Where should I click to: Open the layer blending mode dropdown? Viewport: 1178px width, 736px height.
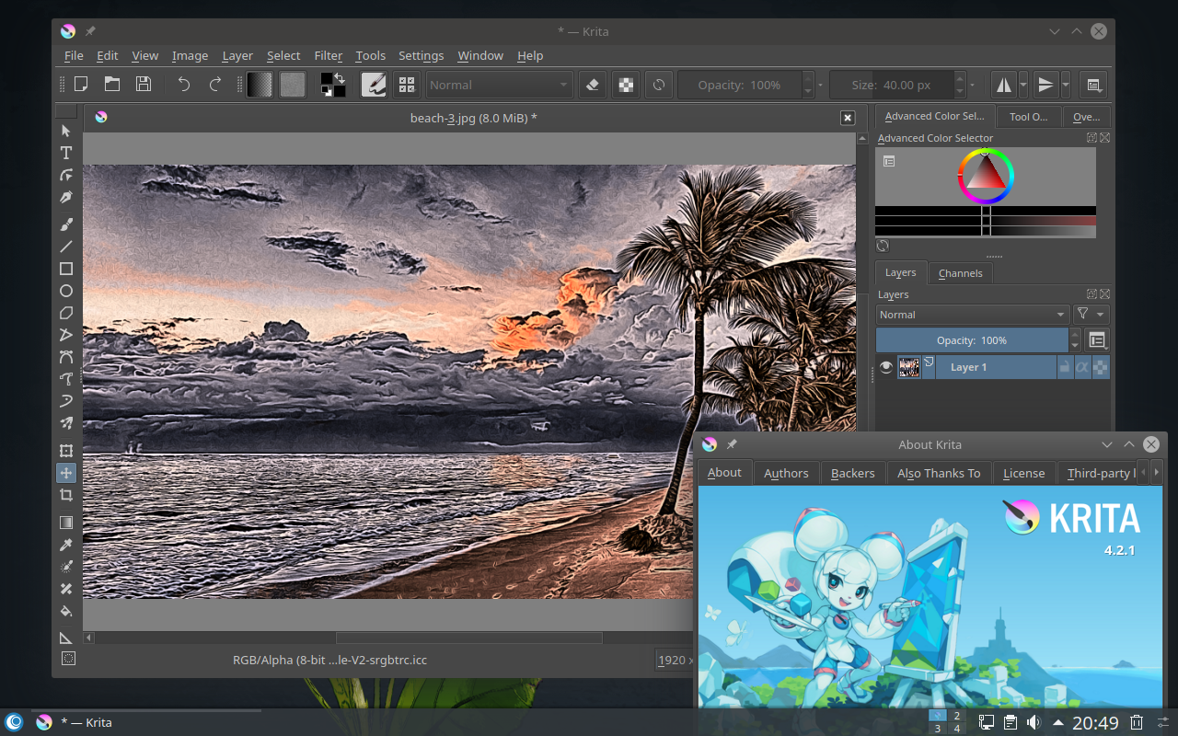(x=972, y=315)
